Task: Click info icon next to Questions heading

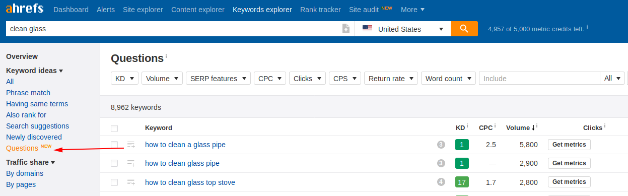Action: 166,56
